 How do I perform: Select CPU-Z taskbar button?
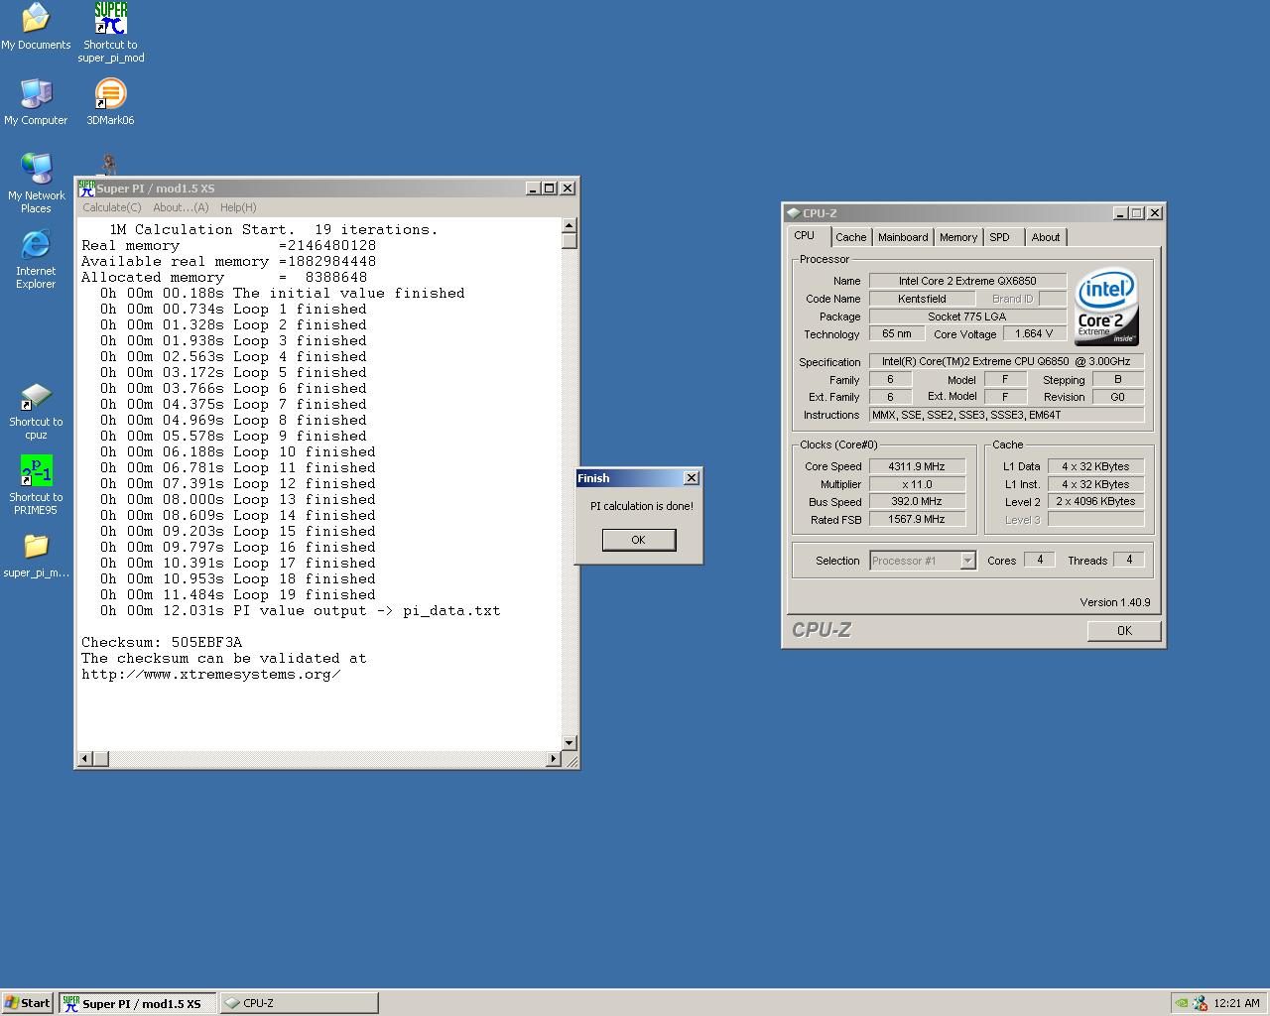[299, 1003]
